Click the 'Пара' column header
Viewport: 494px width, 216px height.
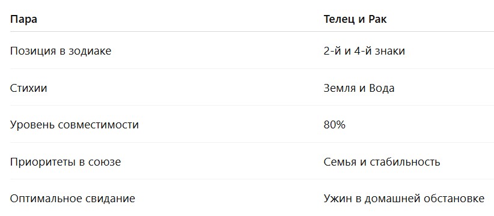point(23,19)
